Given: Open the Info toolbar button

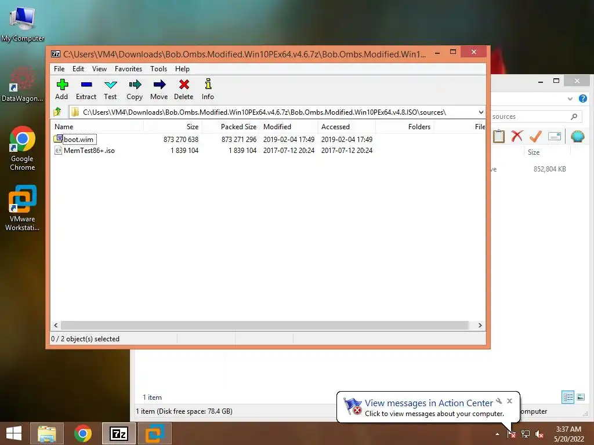Looking at the screenshot, I should click(x=208, y=89).
